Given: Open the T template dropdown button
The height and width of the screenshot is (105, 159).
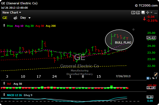Looking at the screenshot, I should point(138,13).
